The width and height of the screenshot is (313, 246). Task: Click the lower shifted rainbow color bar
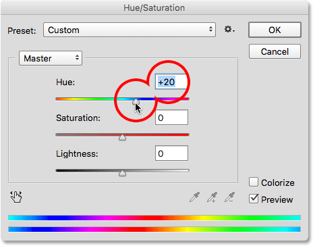click(154, 229)
